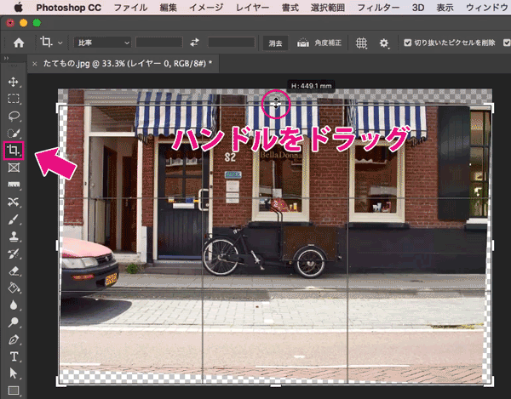
Task: Select the Pen tool
Action: [x=14, y=339]
